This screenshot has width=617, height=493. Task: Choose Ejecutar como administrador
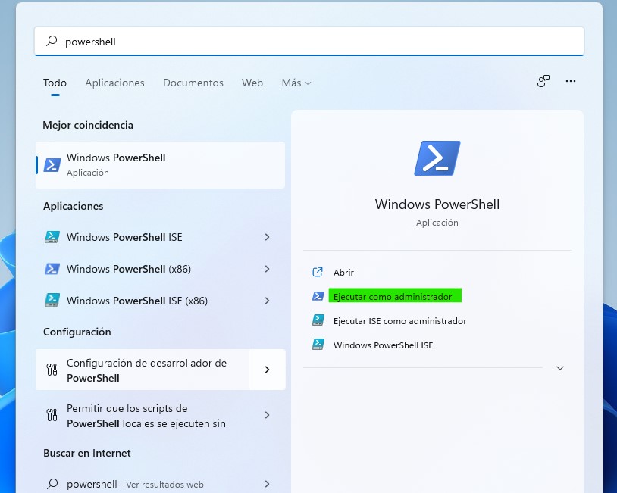(x=393, y=296)
